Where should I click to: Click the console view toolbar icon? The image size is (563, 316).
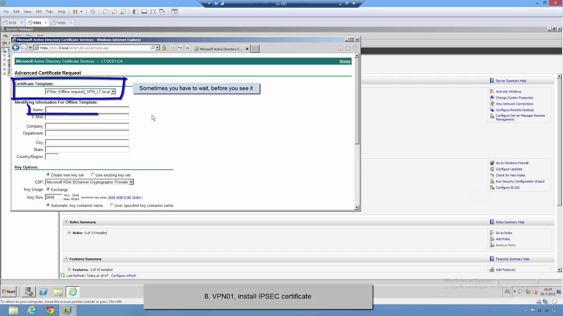175,12
